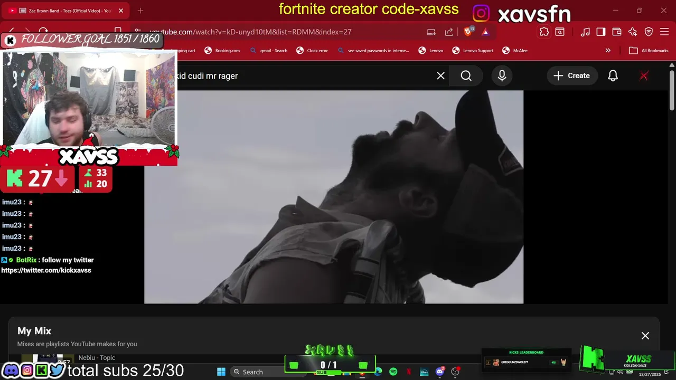Click the install app icon in address bar
Screen dimensions: 676x380
pos(431,32)
